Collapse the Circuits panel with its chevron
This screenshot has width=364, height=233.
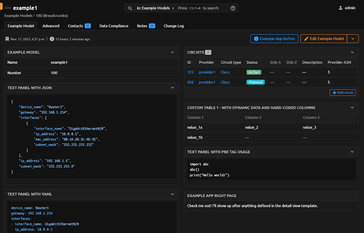352,52
